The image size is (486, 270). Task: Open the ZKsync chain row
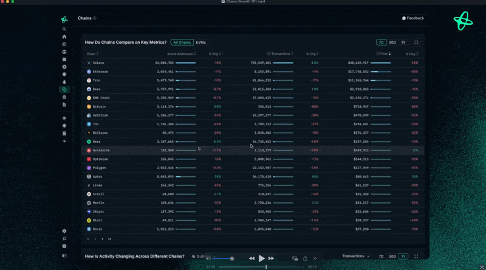[x=253, y=212]
